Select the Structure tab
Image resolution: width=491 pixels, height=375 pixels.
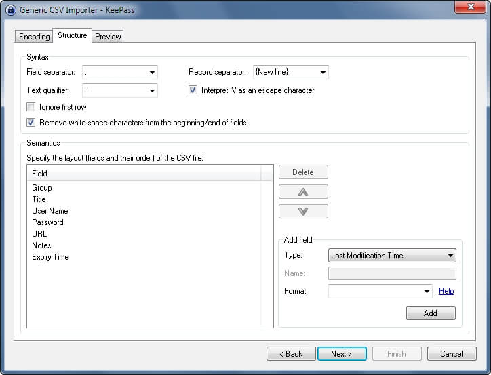pos(73,35)
